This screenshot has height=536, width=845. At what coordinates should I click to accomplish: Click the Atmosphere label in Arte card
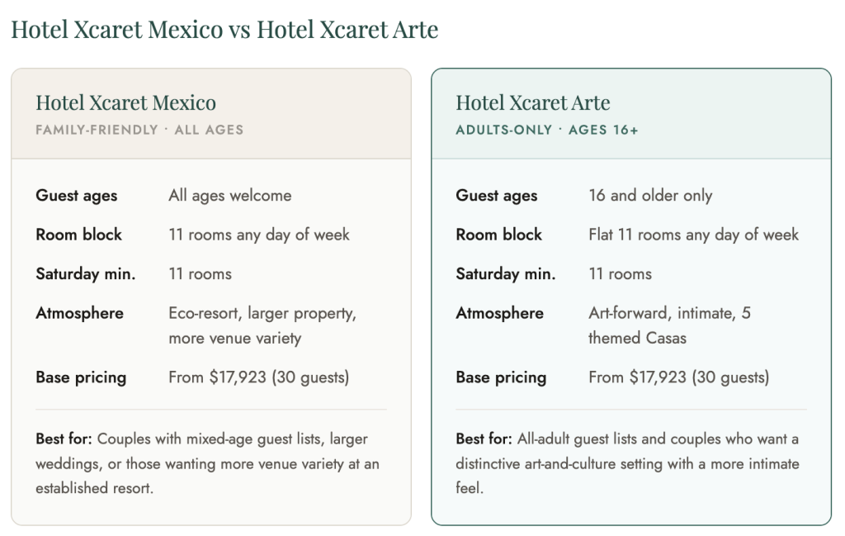[x=499, y=313]
